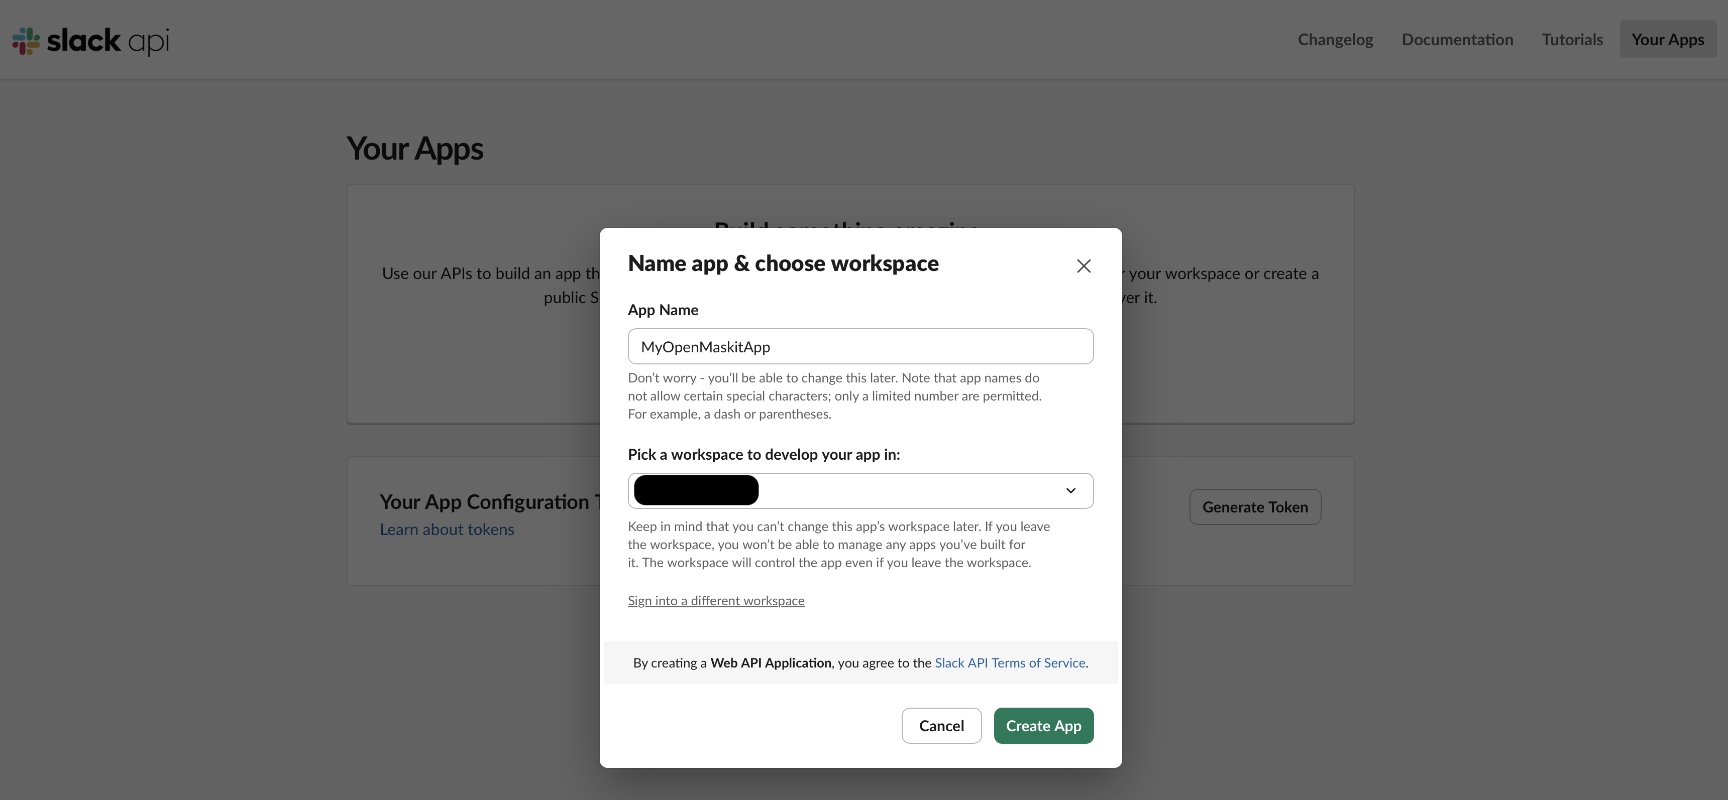Viewport: 1728px width, 800px height.
Task: Click the green Create App button
Action: pyautogui.click(x=1043, y=726)
